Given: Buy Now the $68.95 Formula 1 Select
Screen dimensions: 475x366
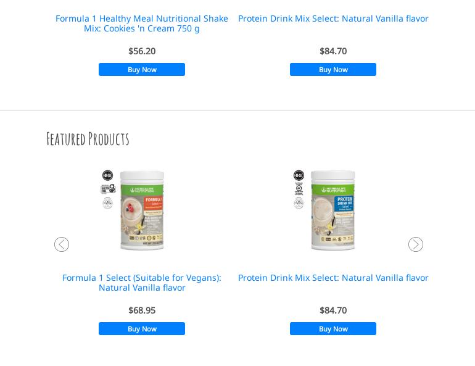Looking at the screenshot, I should (x=142, y=329).
